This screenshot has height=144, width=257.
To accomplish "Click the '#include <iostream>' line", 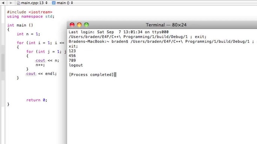I will point(30,12).
